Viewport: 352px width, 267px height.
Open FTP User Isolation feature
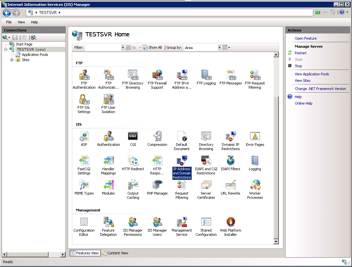coord(108,104)
